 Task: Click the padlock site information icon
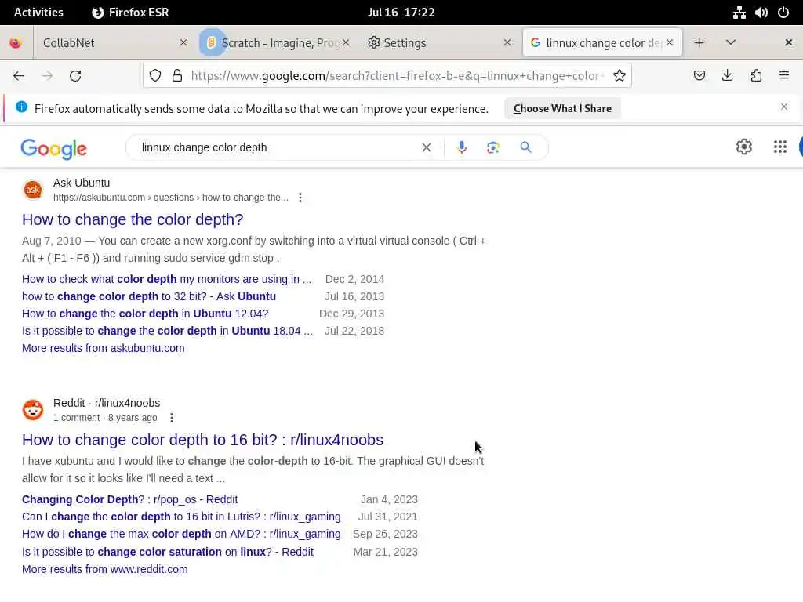tap(177, 76)
